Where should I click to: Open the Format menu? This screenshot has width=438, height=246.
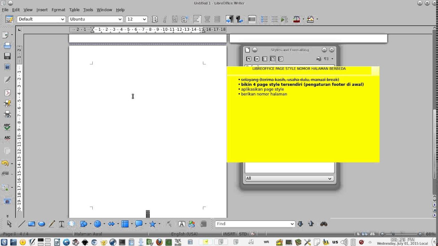pyautogui.click(x=59, y=10)
